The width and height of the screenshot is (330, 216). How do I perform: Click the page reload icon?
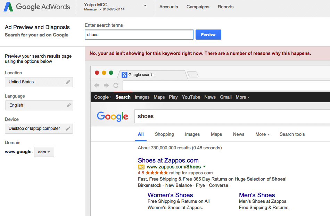[x=116, y=85]
